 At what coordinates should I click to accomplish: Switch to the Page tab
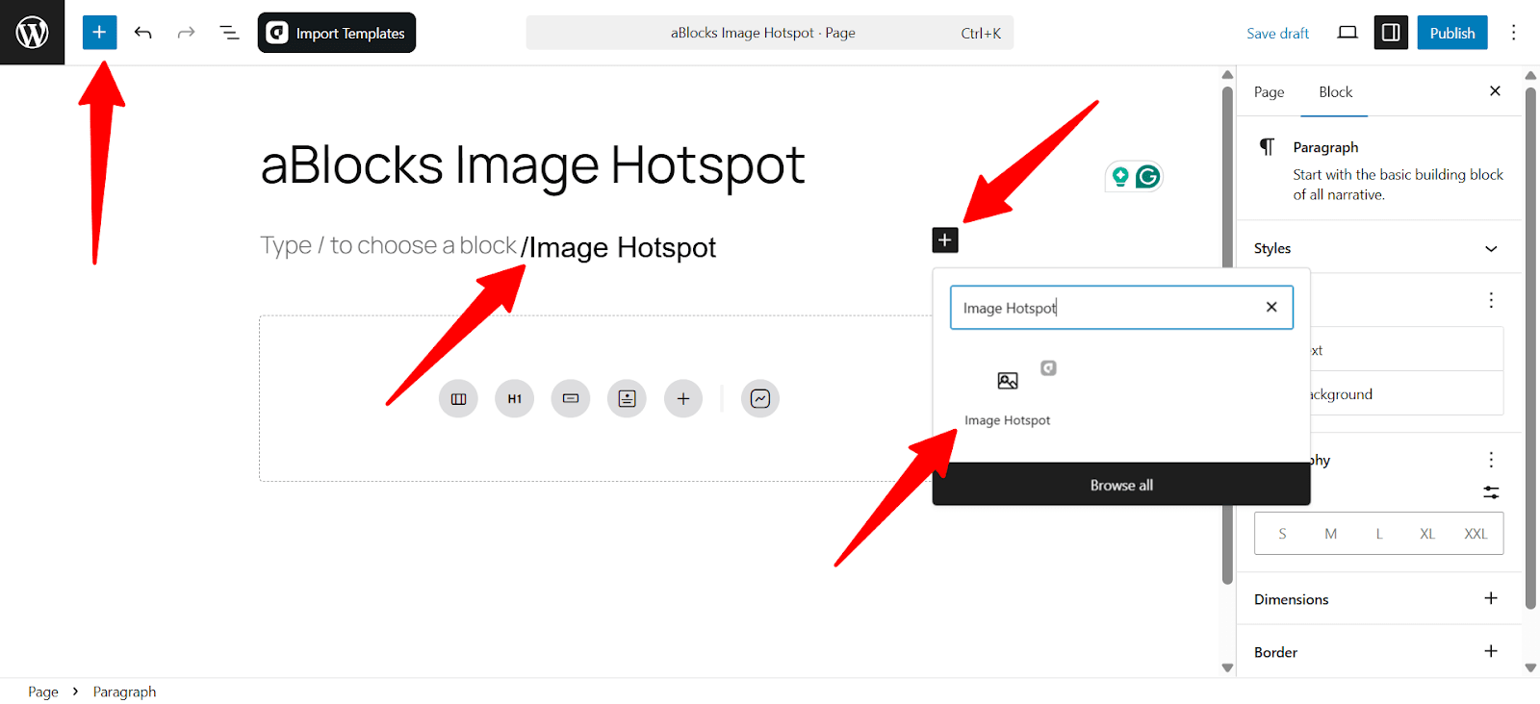tap(1269, 92)
